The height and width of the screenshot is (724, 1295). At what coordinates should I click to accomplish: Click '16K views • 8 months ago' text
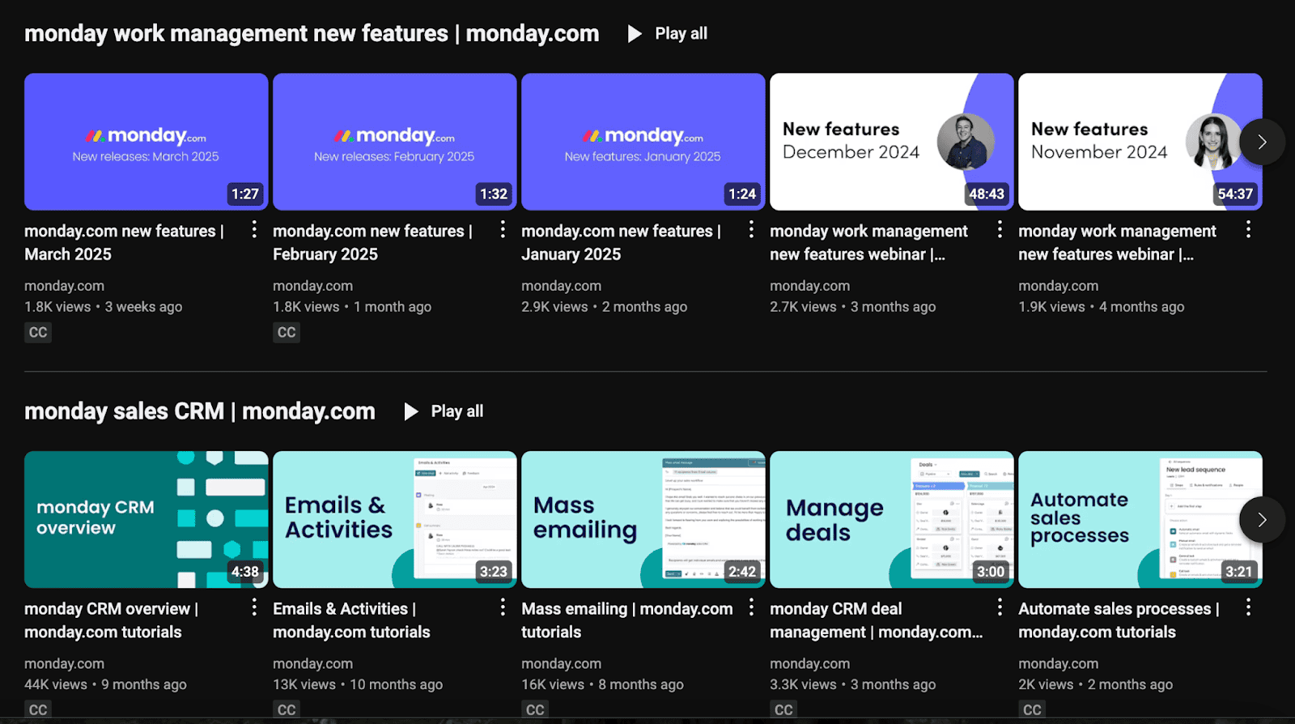pos(603,684)
